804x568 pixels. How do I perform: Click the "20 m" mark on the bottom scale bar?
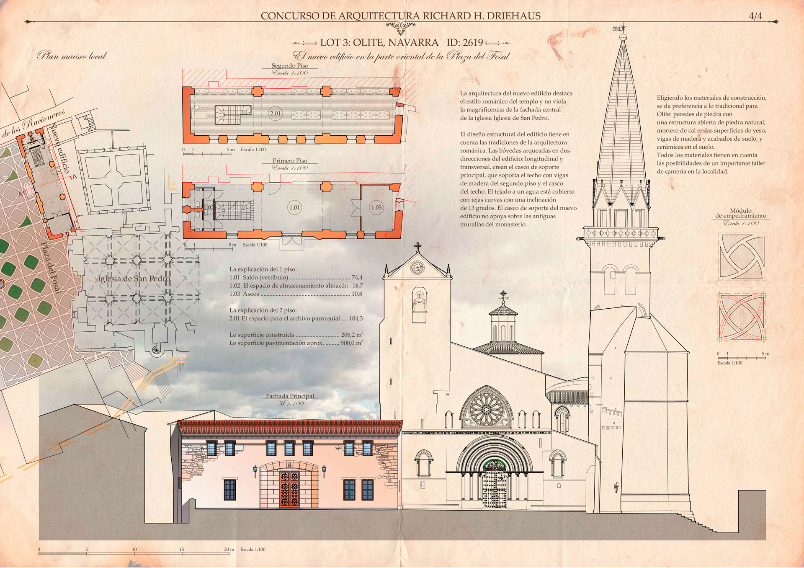[229, 550]
